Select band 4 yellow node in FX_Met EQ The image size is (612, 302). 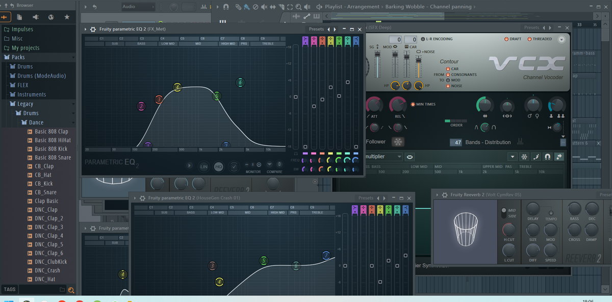(x=177, y=88)
